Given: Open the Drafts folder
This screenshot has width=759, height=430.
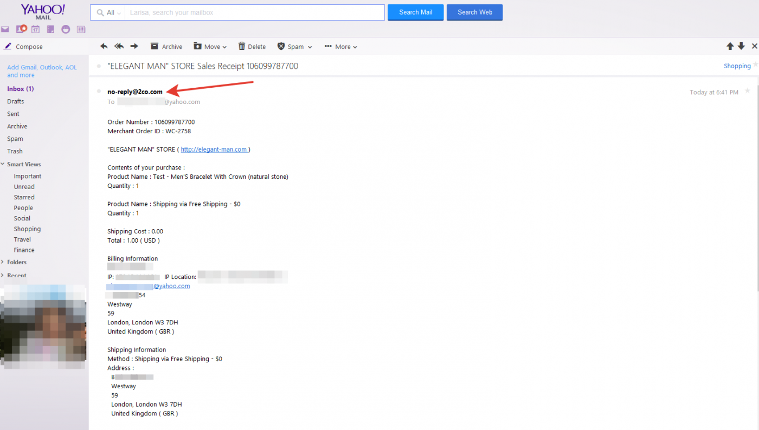Looking at the screenshot, I should [x=15, y=101].
